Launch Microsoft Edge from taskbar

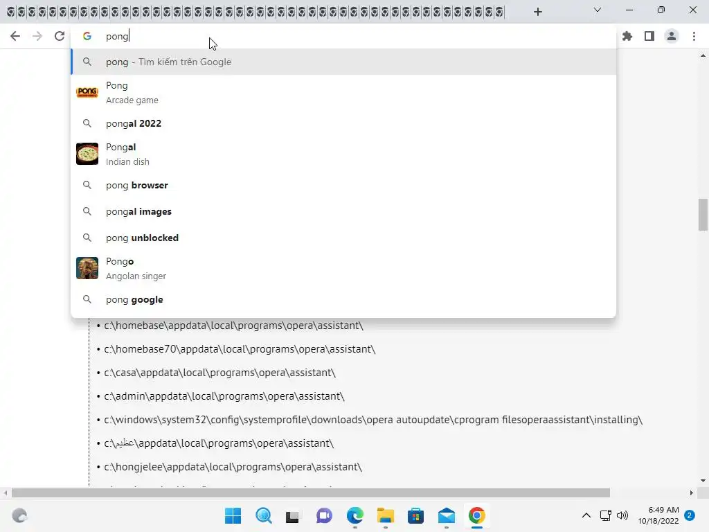355,515
